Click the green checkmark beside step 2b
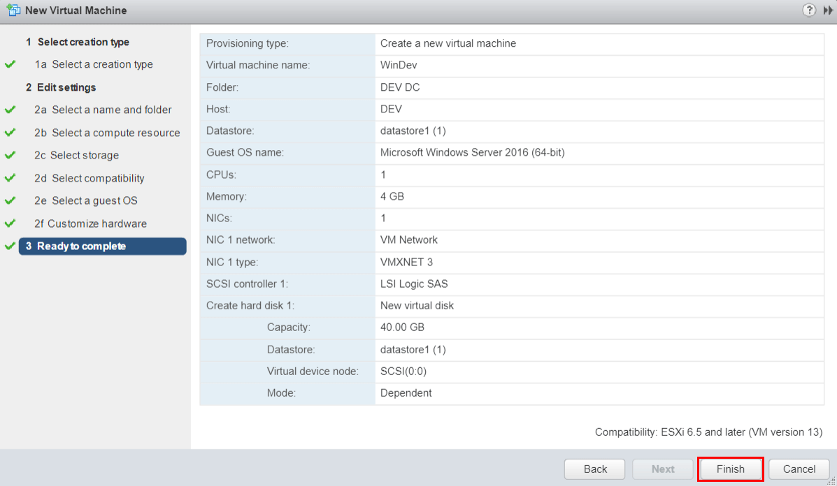This screenshot has height=486, width=837. click(10, 132)
